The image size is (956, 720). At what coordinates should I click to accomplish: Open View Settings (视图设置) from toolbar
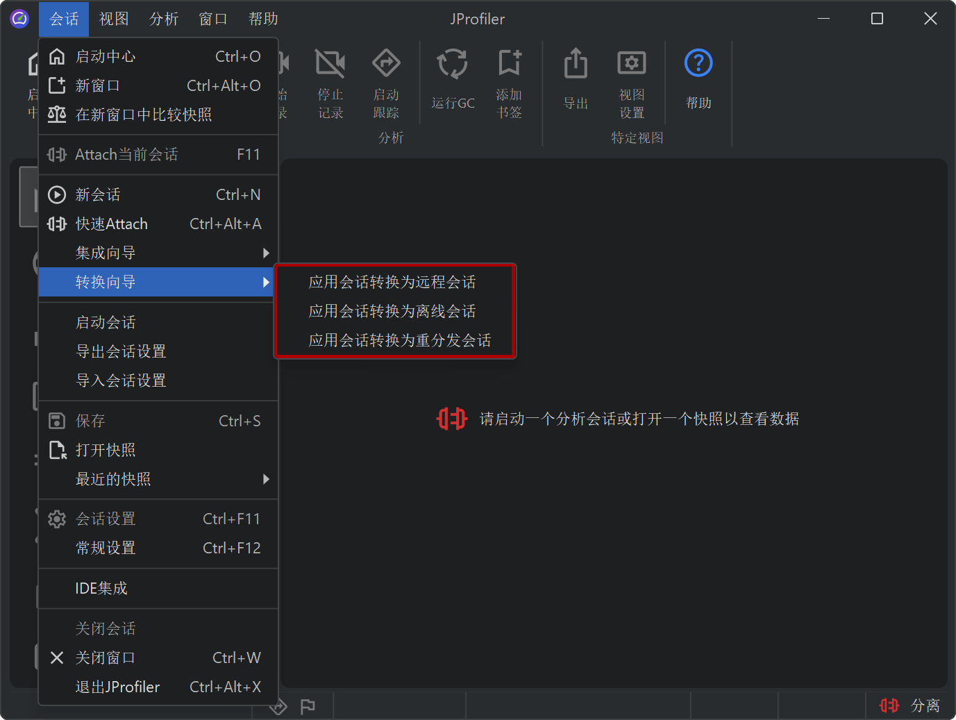[x=631, y=65]
